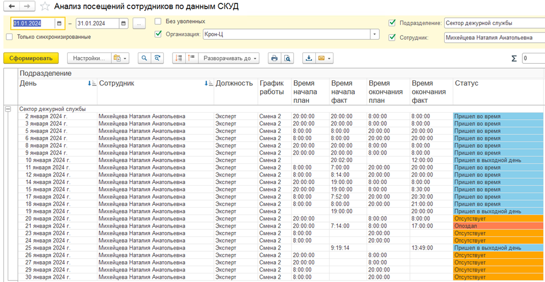Open calendar picker for start date
545x282 pixels.
click(59, 24)
